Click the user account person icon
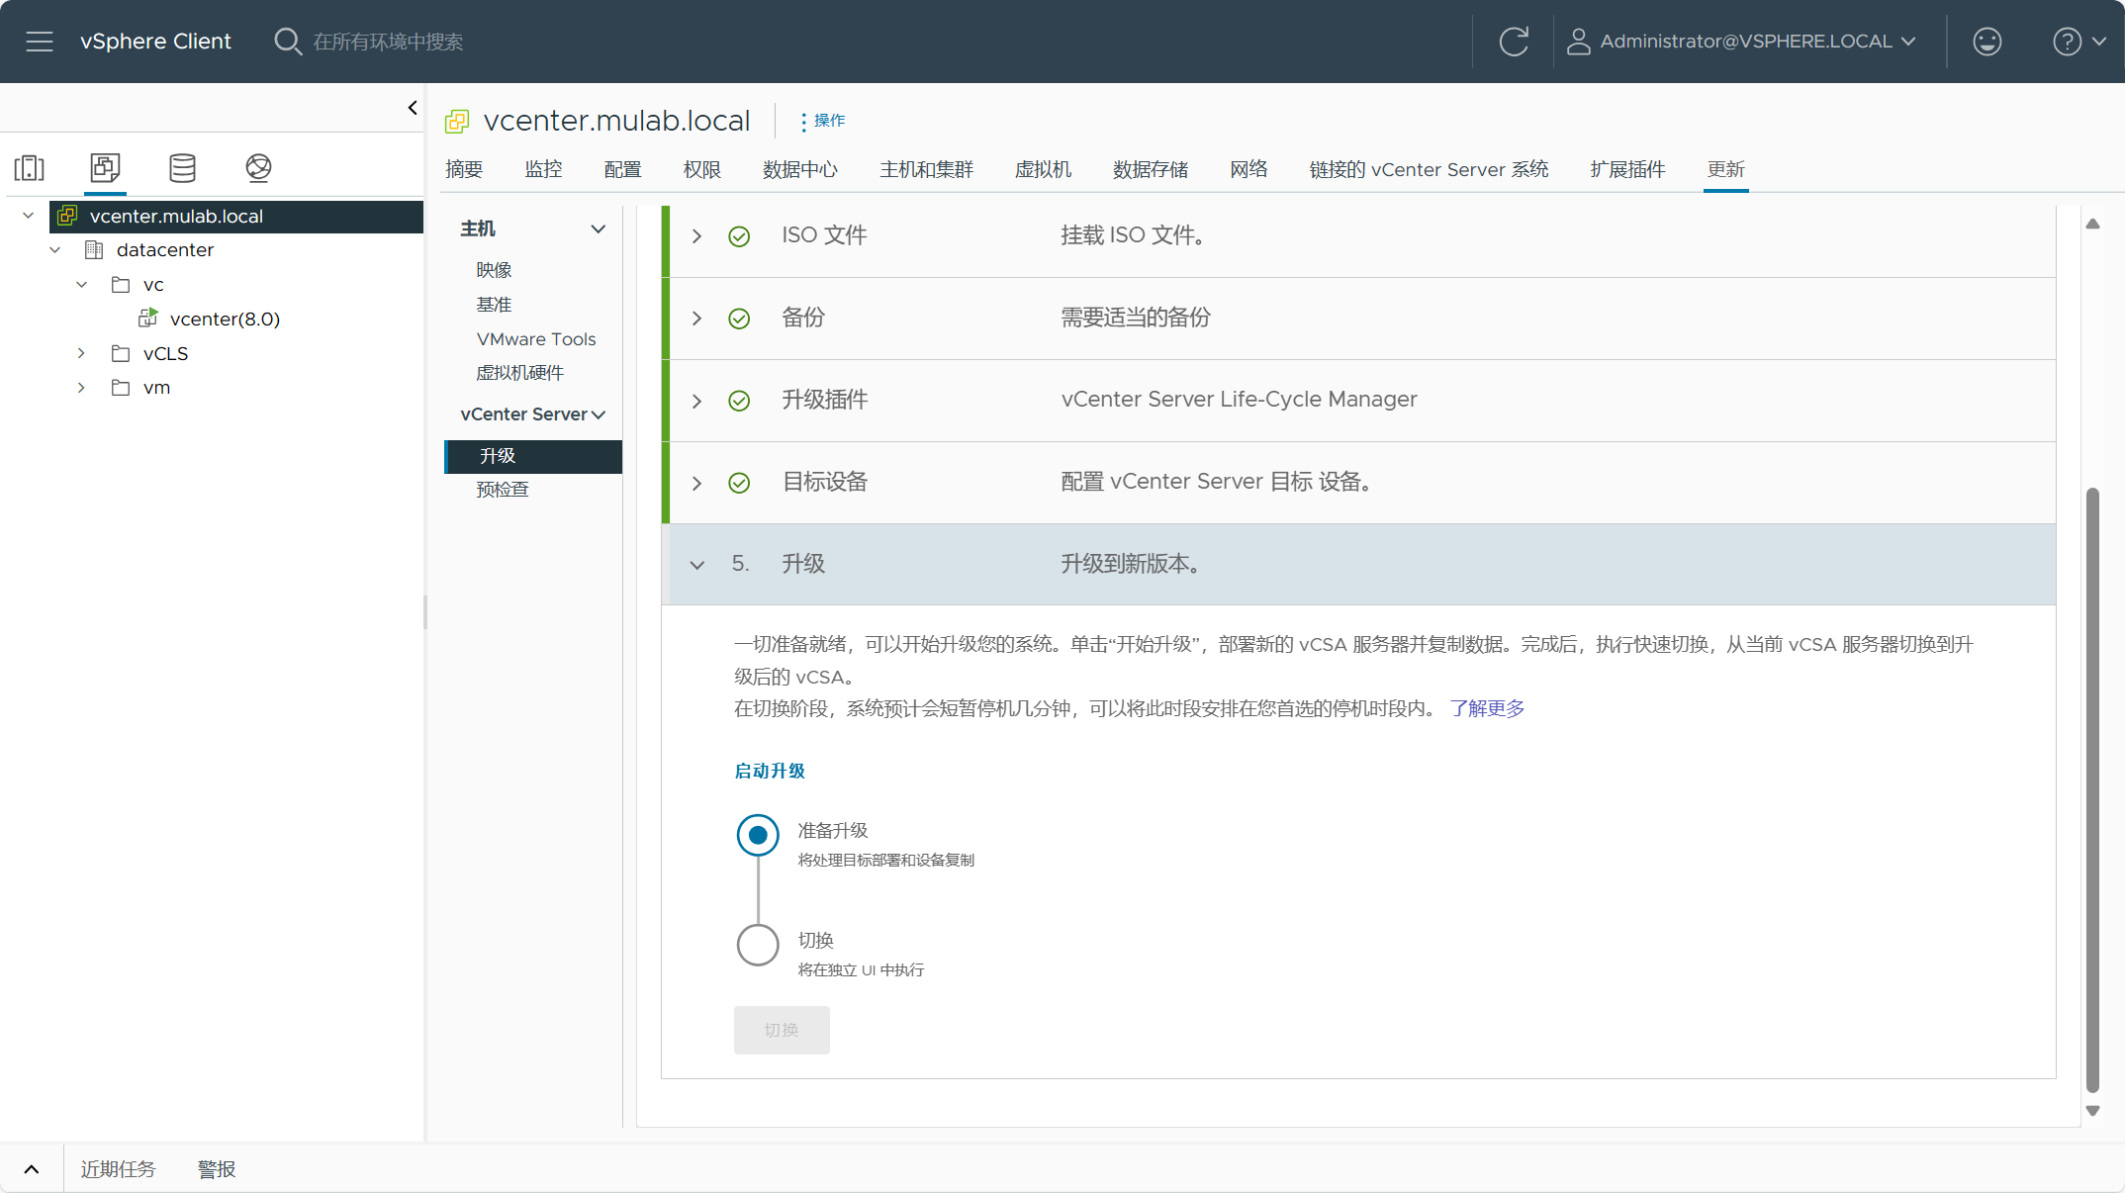Image resolution: width=2125 pixels, height=1193 pixels. [1578, 42]
